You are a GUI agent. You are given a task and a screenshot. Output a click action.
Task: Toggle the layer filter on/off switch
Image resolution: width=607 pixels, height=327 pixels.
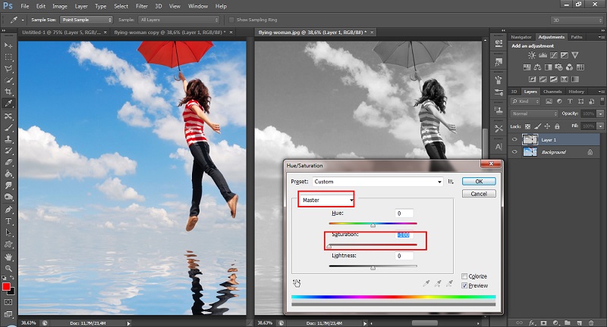pos(602,101)
